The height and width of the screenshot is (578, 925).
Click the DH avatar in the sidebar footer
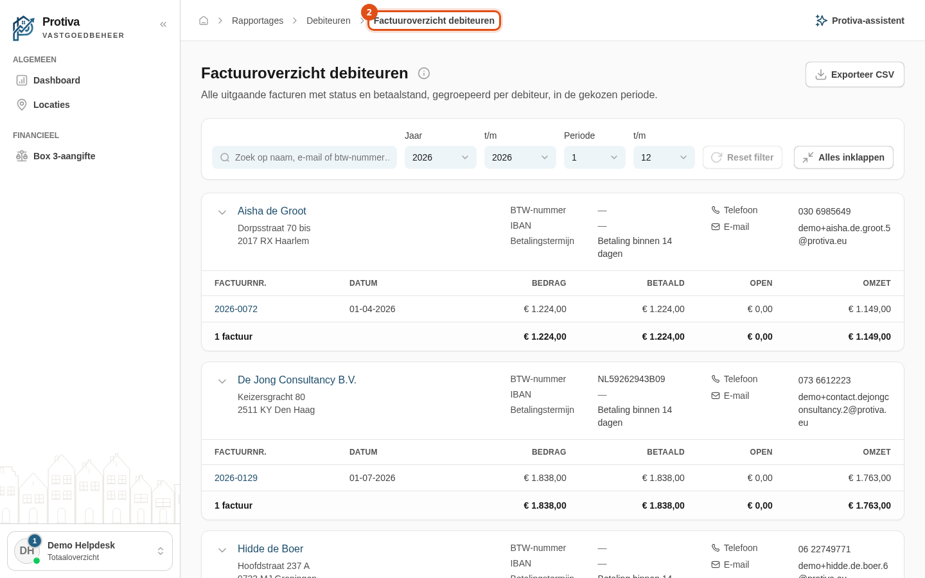(x=27, y=551)
